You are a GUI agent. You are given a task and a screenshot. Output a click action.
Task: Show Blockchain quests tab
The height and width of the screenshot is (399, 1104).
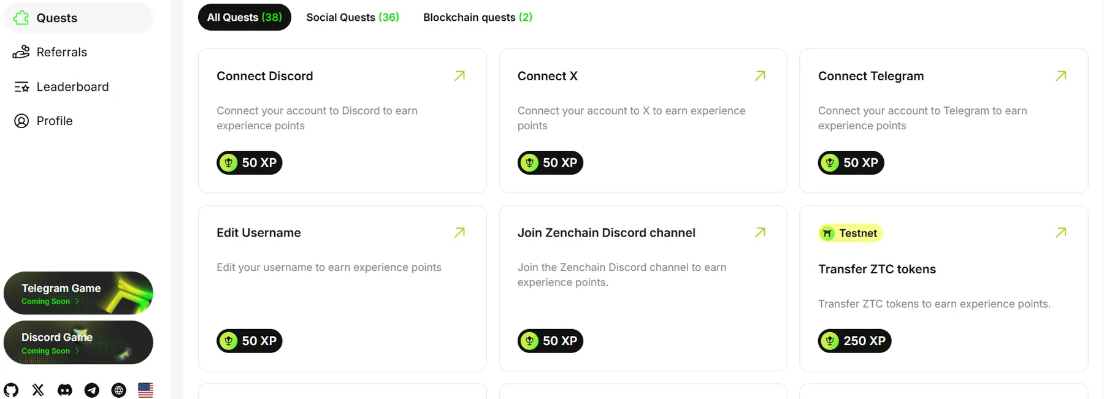(478, 17)
